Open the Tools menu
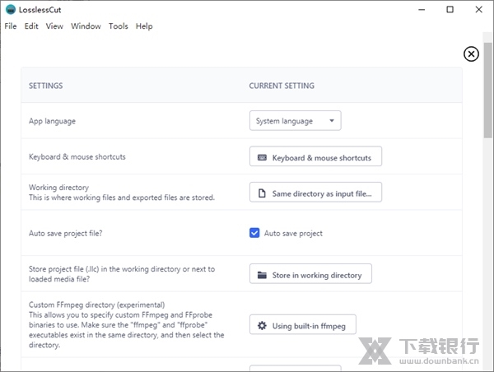The height and width of the screenshot is (372, 494). point(119,26)
